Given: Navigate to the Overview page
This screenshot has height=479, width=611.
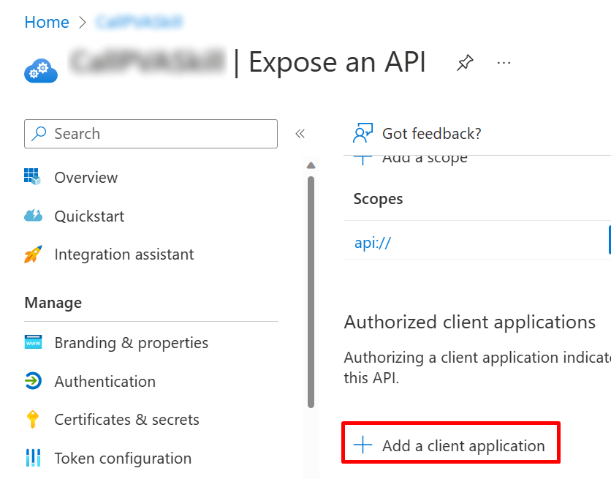Looking at the screenshot, I should (x=86, y=177).
